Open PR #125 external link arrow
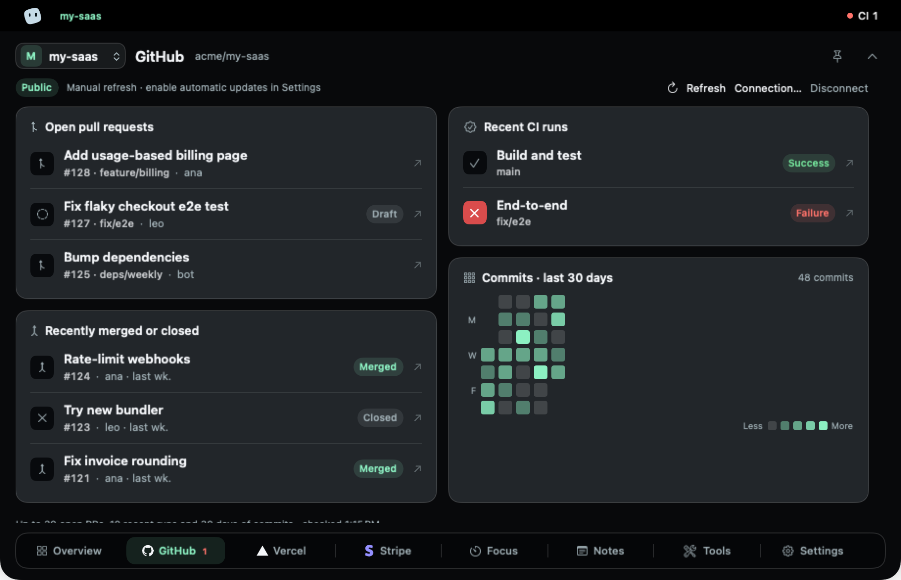The height and width of the screenshot is (580, 901). (x=418, y=265)
